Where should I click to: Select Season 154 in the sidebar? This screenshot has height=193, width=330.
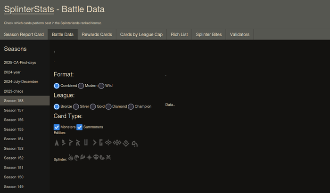point(25,139)
